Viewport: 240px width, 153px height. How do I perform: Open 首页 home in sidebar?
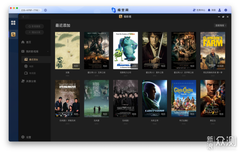point(27,42)
